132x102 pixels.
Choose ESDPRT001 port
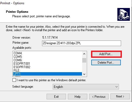(47, 64)
